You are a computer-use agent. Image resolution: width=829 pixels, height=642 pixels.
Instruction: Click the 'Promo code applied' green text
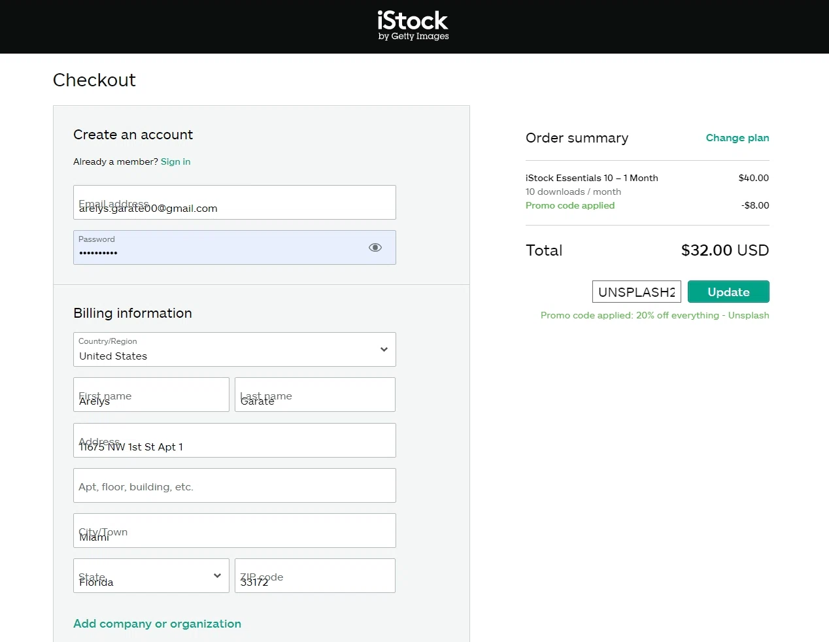click(x=570, y=205)
